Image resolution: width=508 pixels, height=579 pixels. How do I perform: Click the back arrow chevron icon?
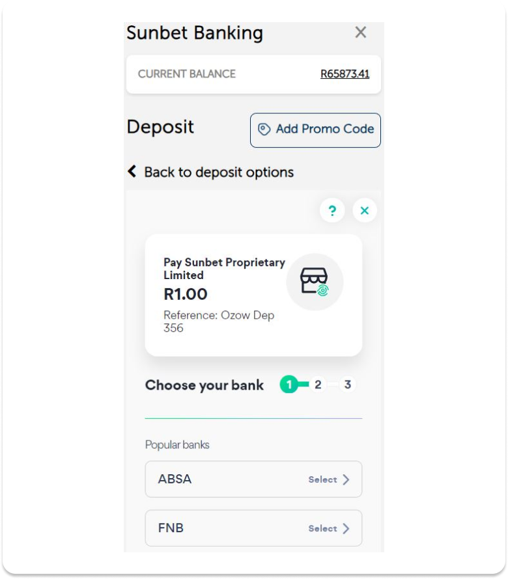coord(132,171)
